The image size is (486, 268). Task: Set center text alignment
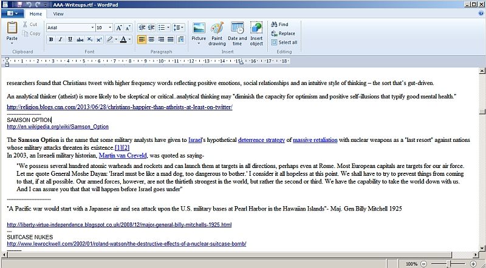tap(151, 39)
